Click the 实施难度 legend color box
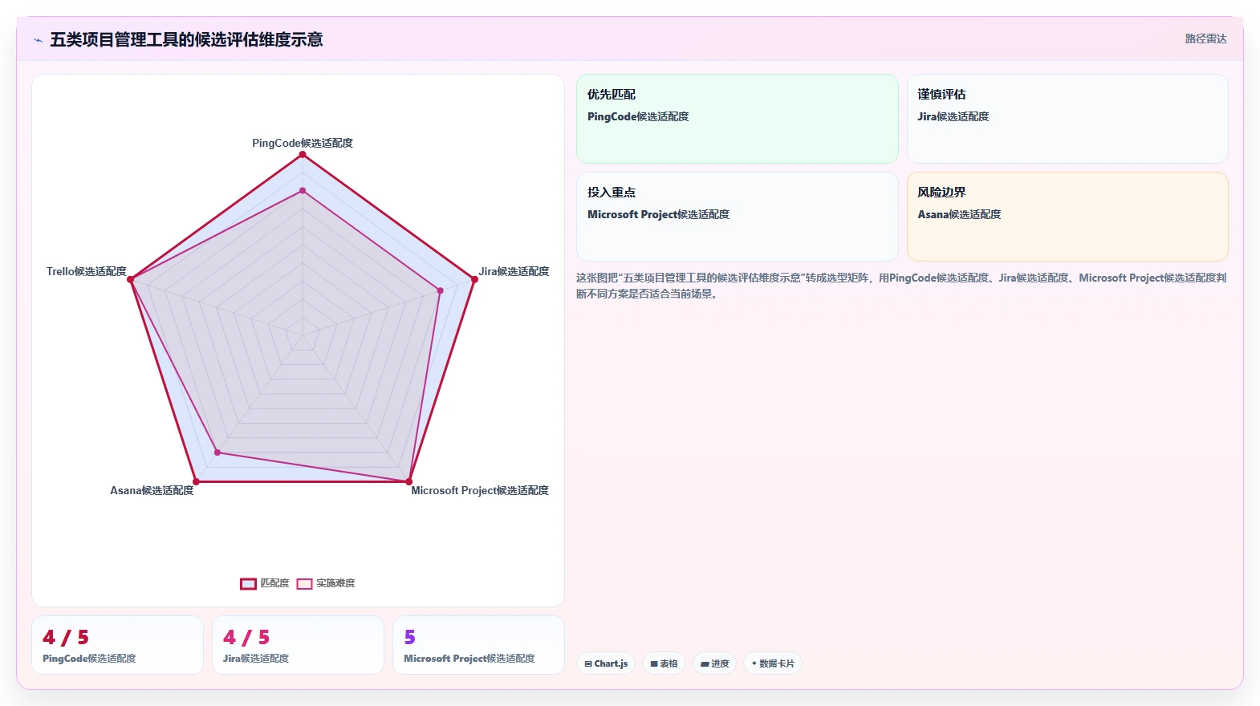This screenshot has width=1260, height=706. (x=304, y=584)
